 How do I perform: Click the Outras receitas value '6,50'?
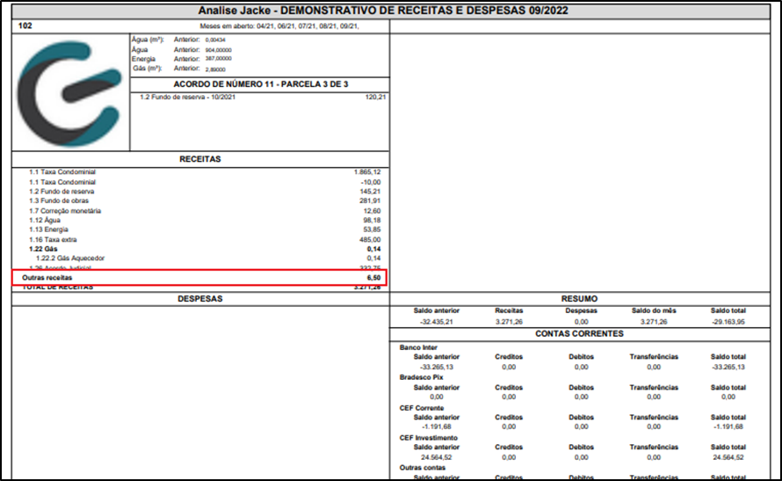tap(374, 278)
